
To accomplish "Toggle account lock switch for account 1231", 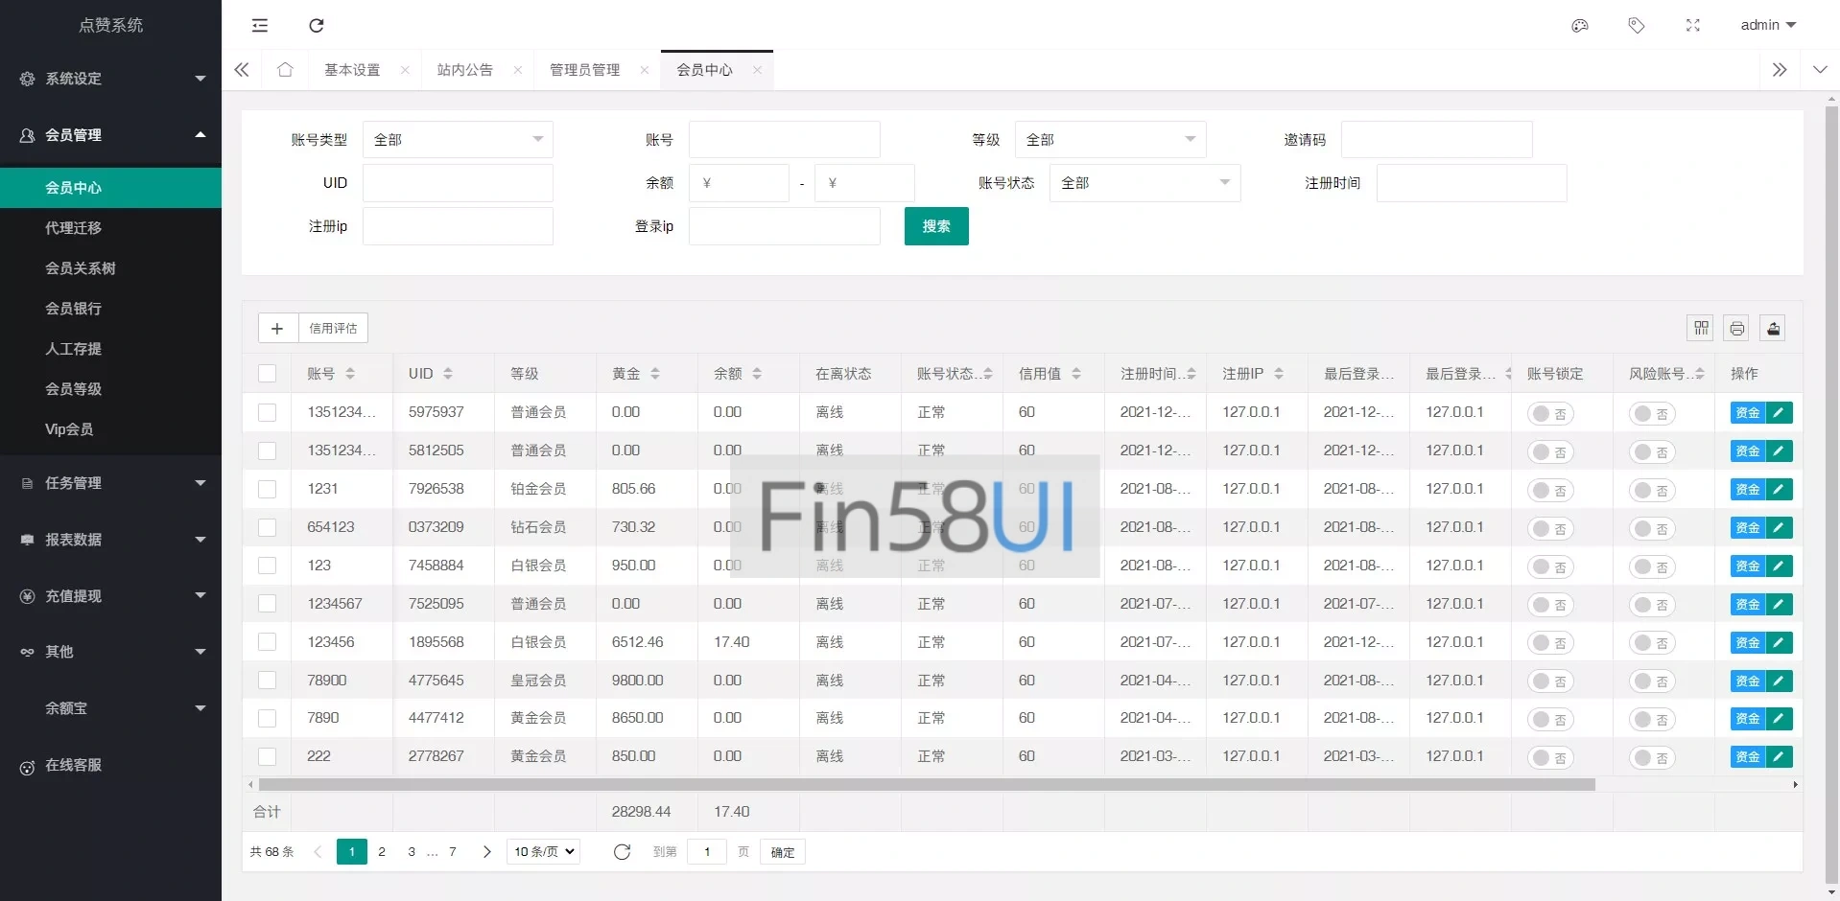I will pos(1550,490).
